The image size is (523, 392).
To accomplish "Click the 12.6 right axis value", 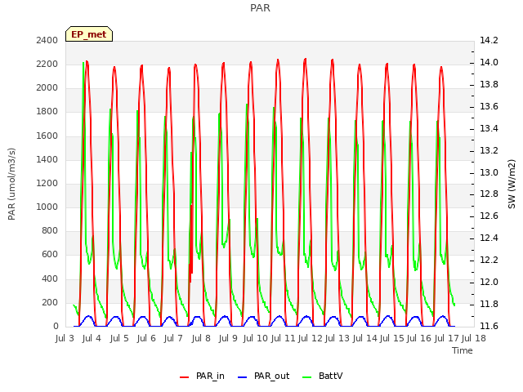I will point(489,216).
